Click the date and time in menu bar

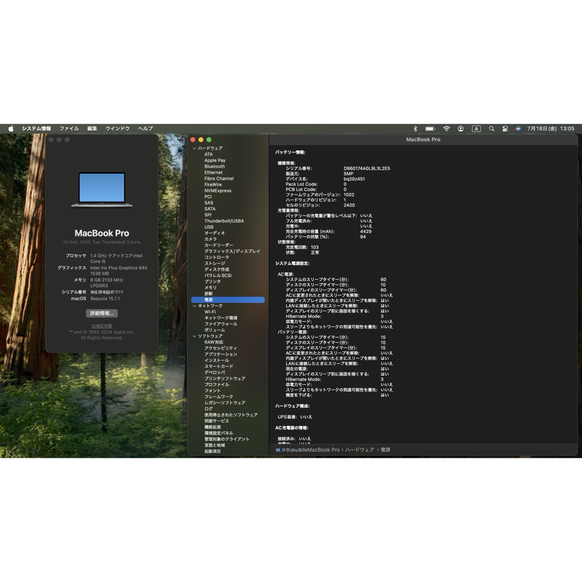(x=551, y=128)
